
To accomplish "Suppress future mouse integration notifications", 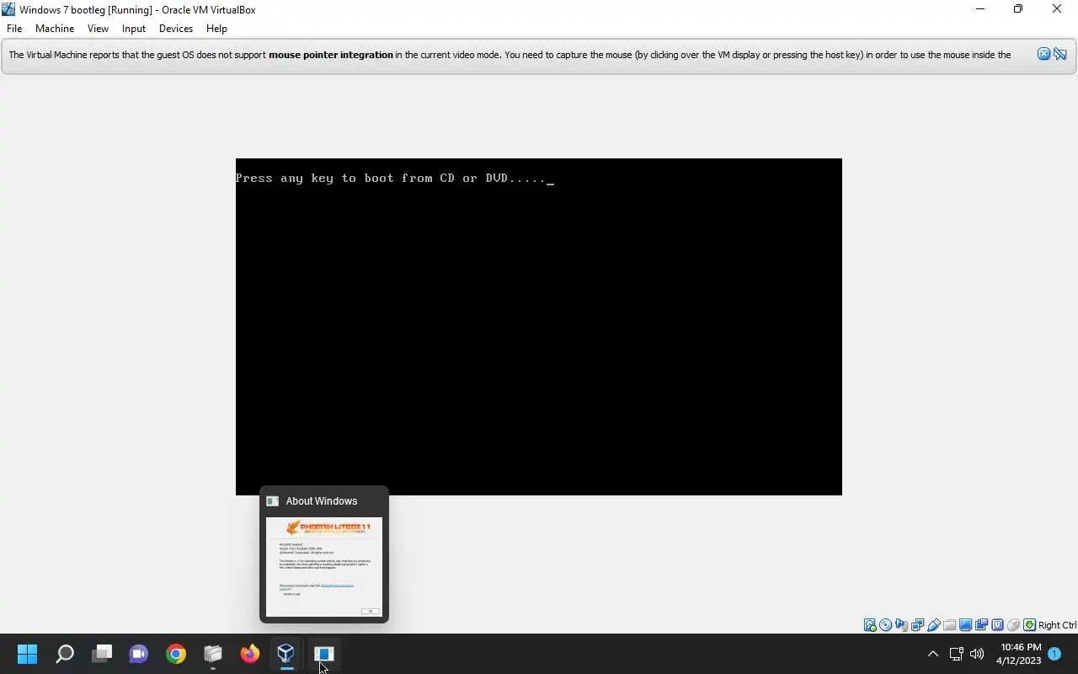I will tap(1060, 54).
